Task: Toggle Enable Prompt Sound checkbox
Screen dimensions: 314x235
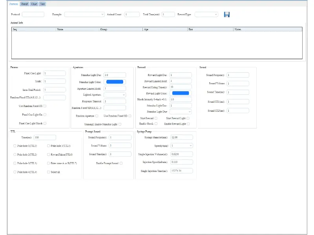Action: [x=121, y=163]
